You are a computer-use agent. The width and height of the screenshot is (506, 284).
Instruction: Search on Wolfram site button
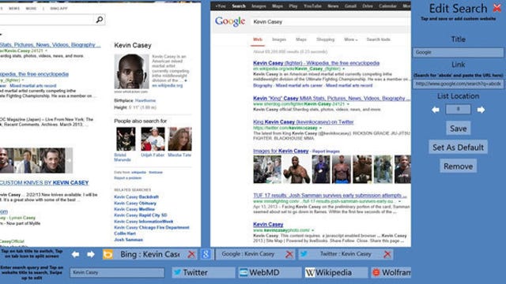(x=391, y=272)
